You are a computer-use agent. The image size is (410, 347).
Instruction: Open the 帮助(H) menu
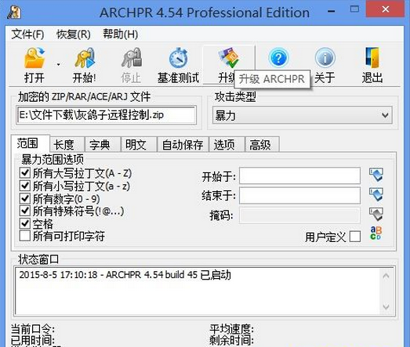[120, 34]
